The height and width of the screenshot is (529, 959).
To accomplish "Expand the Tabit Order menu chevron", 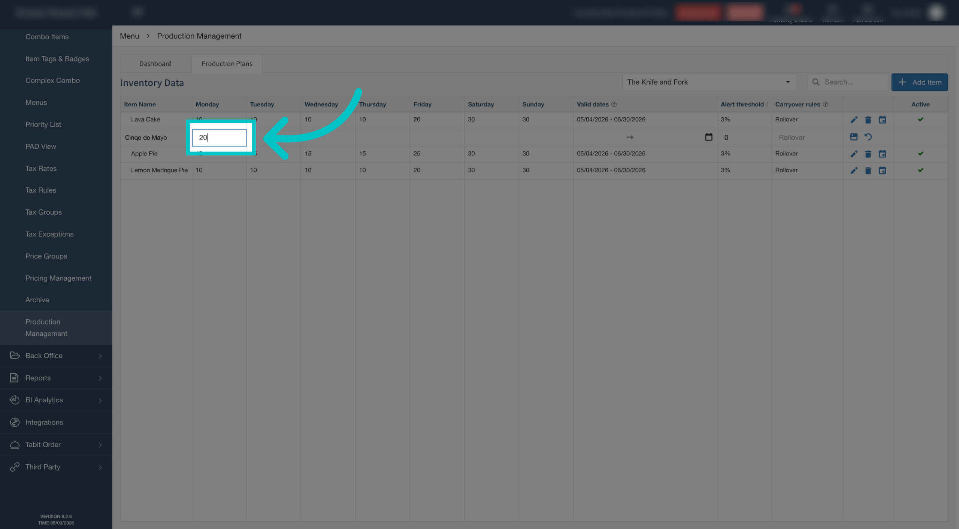I will [x=100, y=445].
